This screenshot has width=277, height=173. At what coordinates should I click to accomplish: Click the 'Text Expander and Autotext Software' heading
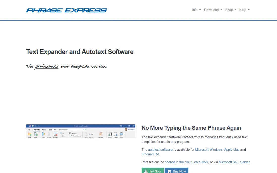80,52
